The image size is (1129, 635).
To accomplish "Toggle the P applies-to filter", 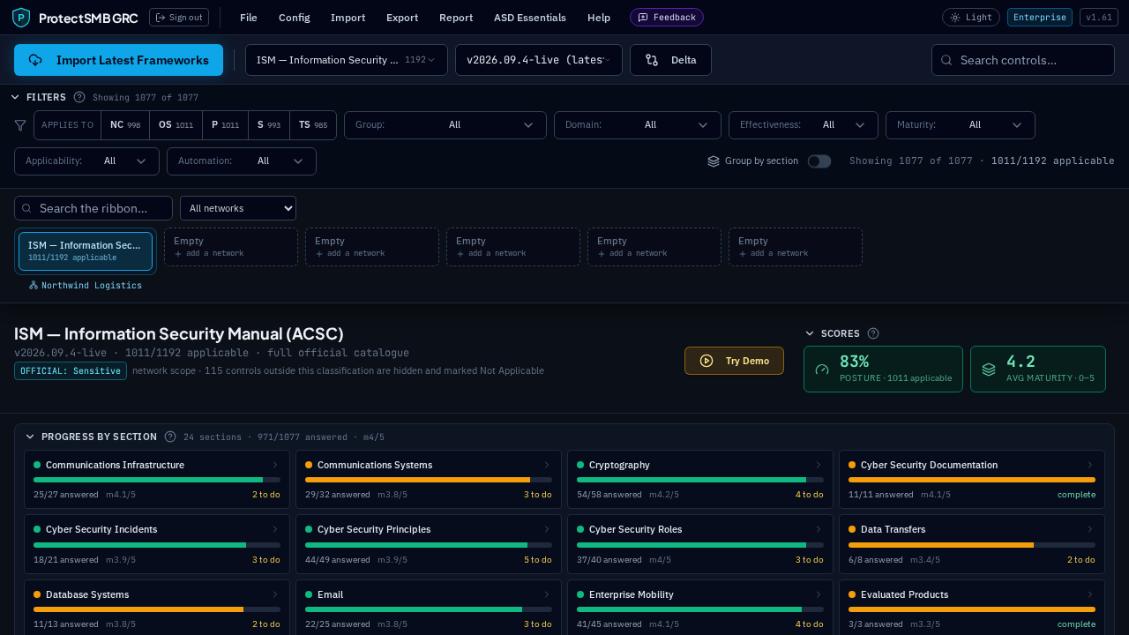I will [x=225, y=125].
